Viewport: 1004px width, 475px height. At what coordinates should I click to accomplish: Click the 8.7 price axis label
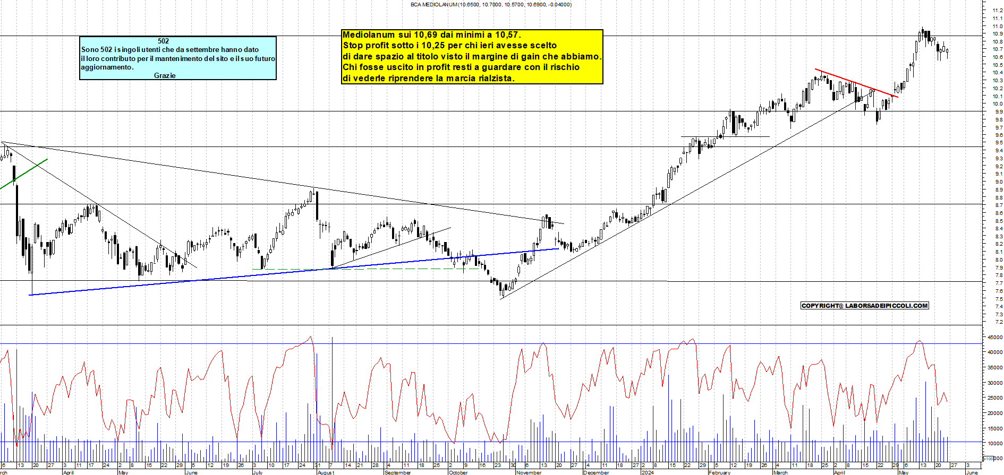tap(999, 205)
